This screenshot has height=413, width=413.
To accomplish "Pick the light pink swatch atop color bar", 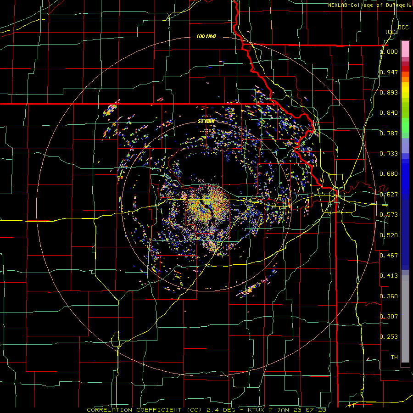I will point(405,49).
